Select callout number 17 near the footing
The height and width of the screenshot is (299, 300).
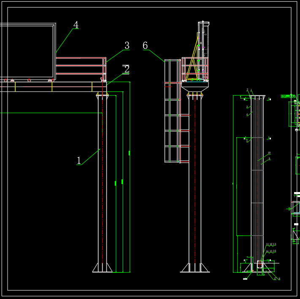(x=275, y=278)
